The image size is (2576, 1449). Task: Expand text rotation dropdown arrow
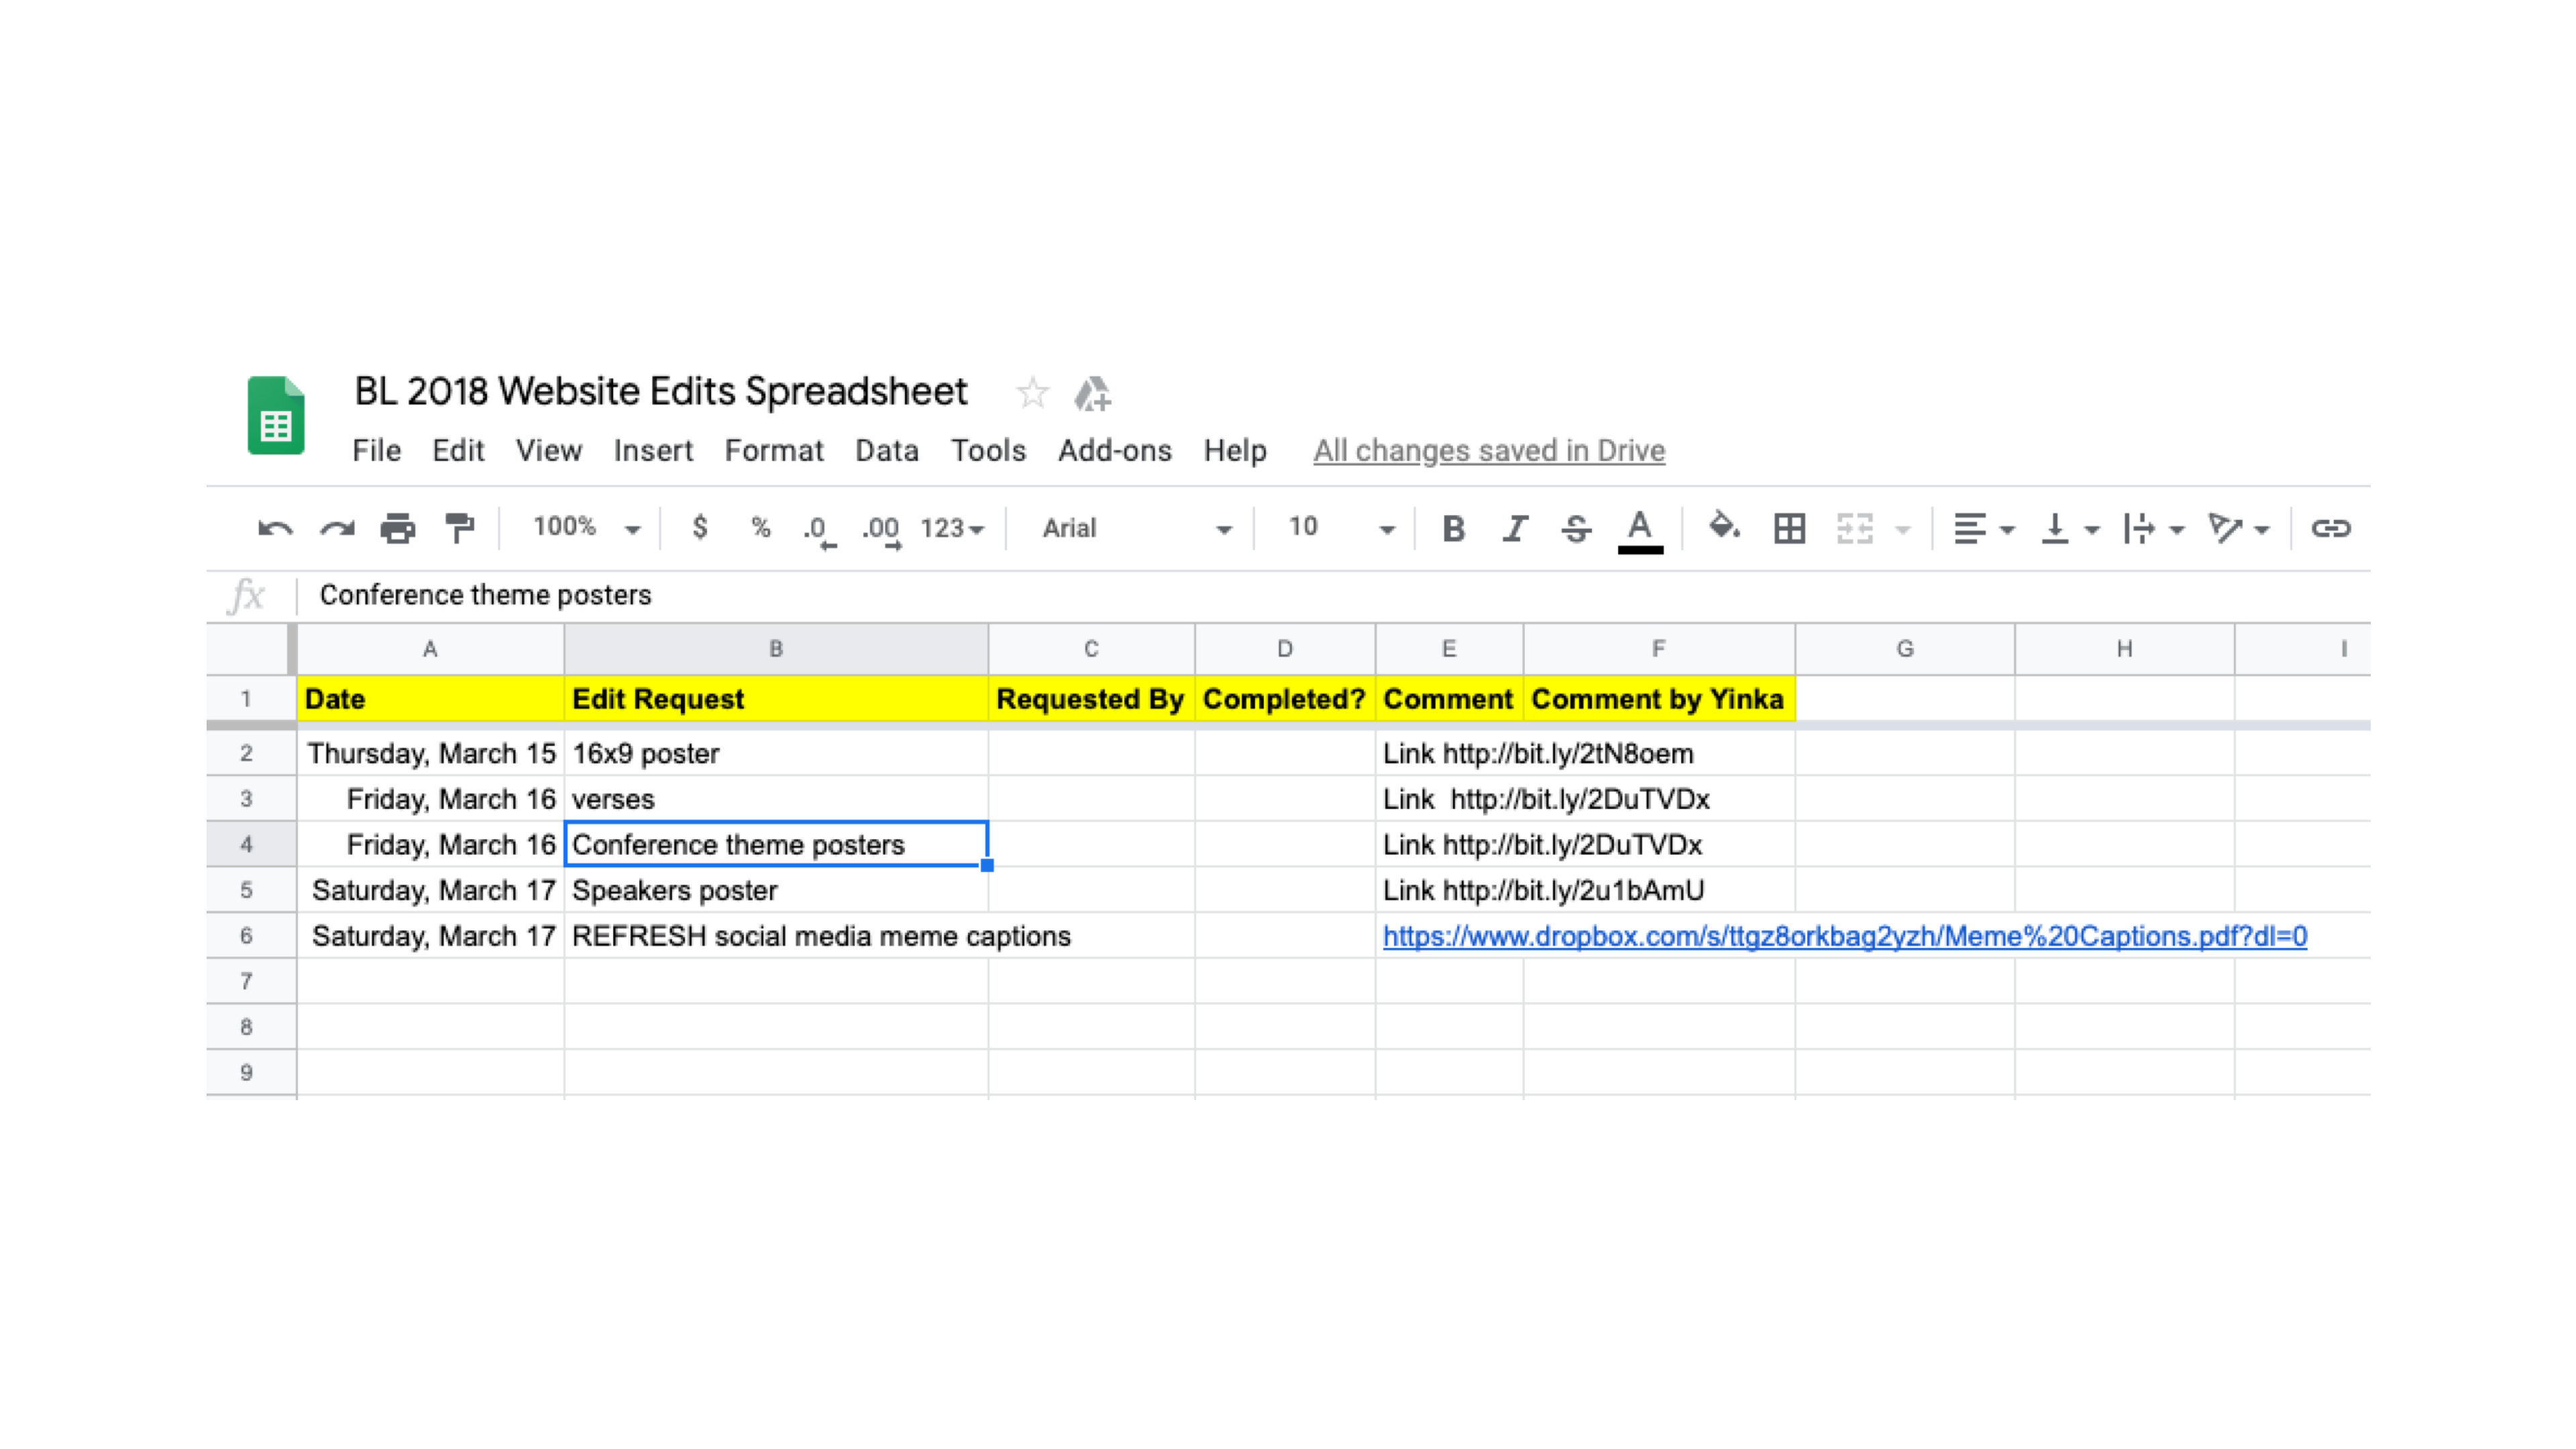coord(2262,529)
